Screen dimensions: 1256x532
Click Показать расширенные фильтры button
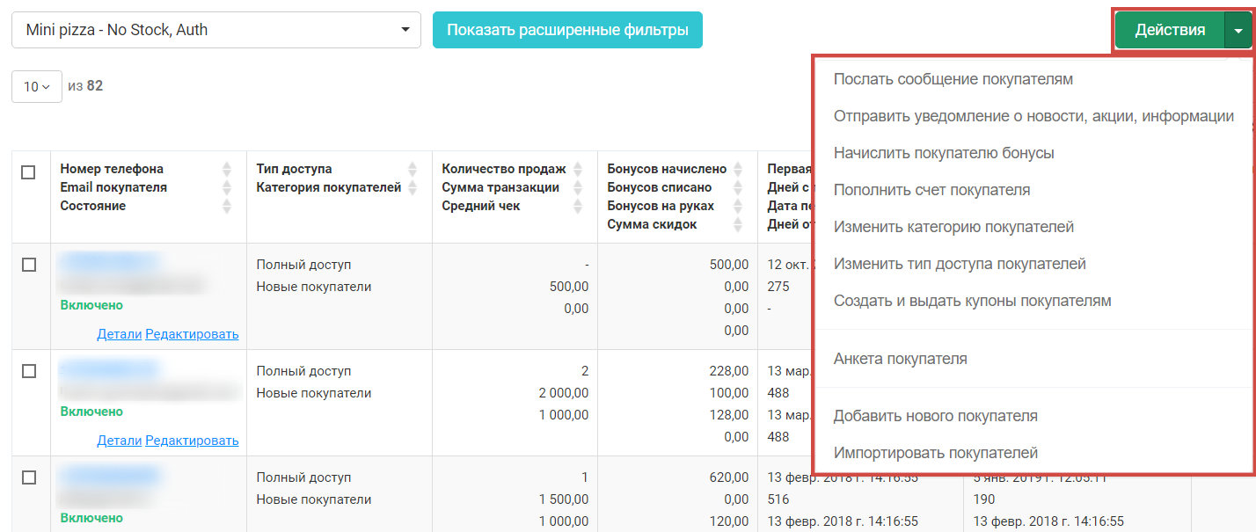tap(567, 30)
